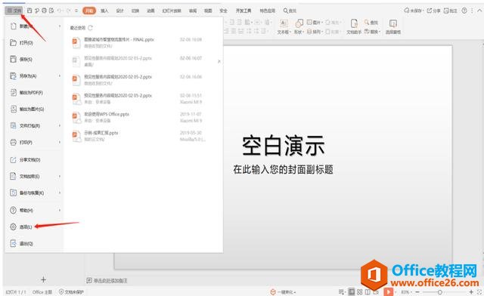Click the Text Box tool icon
Screen dimensions: 484x296
tap(284, 23)
